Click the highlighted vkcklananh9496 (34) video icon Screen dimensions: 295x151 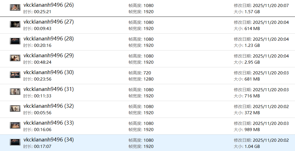[x=15, y=142]
